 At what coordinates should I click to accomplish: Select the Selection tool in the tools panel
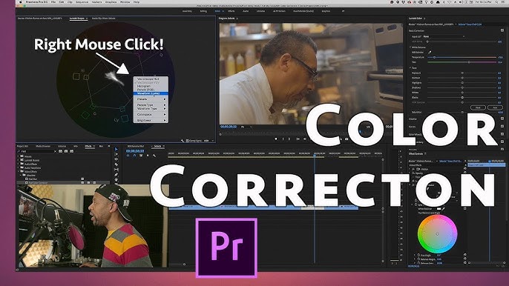point(116,150)
